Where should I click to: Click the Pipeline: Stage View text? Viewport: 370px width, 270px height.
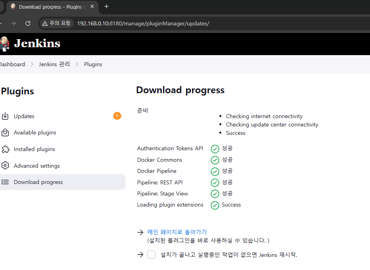coord(163,193)
